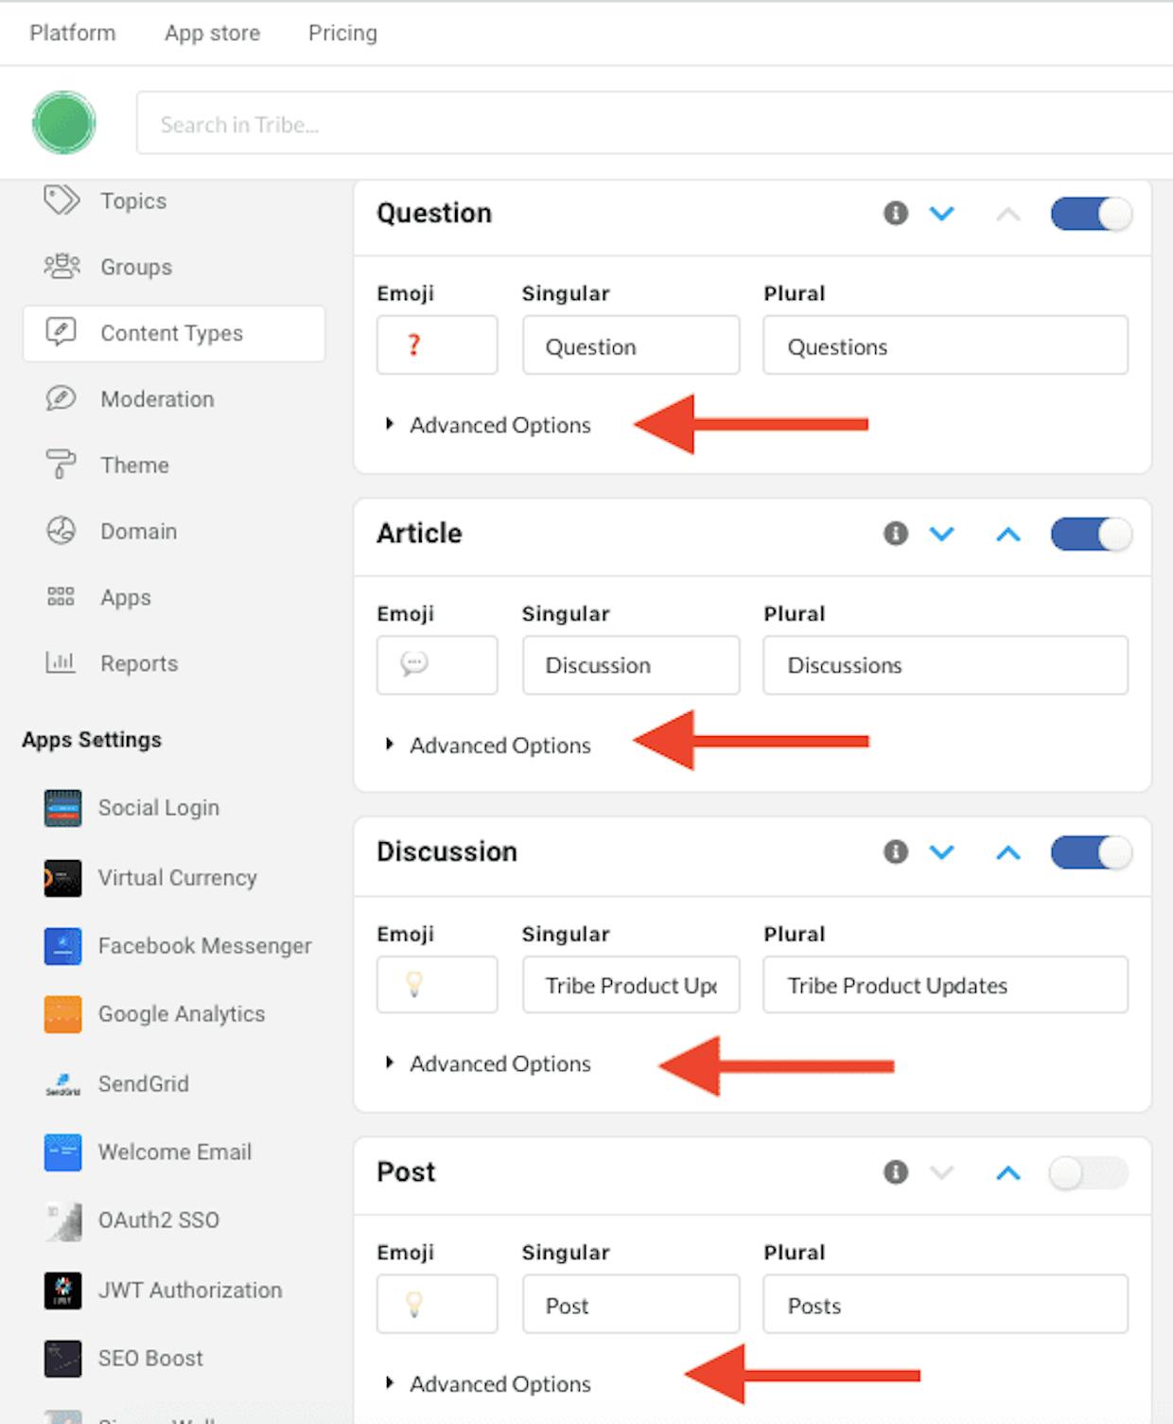
Task: Open the Reports chart icon
Action: (61, 662)
